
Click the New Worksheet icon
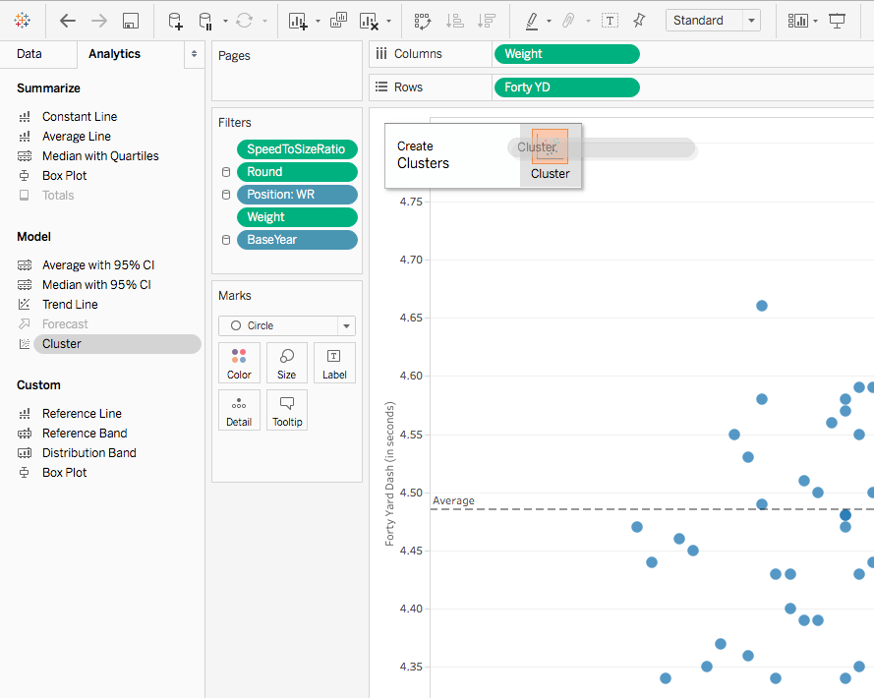click(298, 21)
